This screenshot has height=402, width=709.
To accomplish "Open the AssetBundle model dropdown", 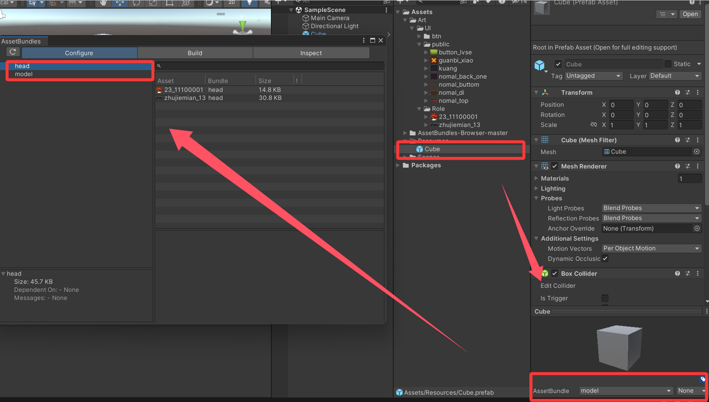I will pyautogui.click(x=625, y=391).
